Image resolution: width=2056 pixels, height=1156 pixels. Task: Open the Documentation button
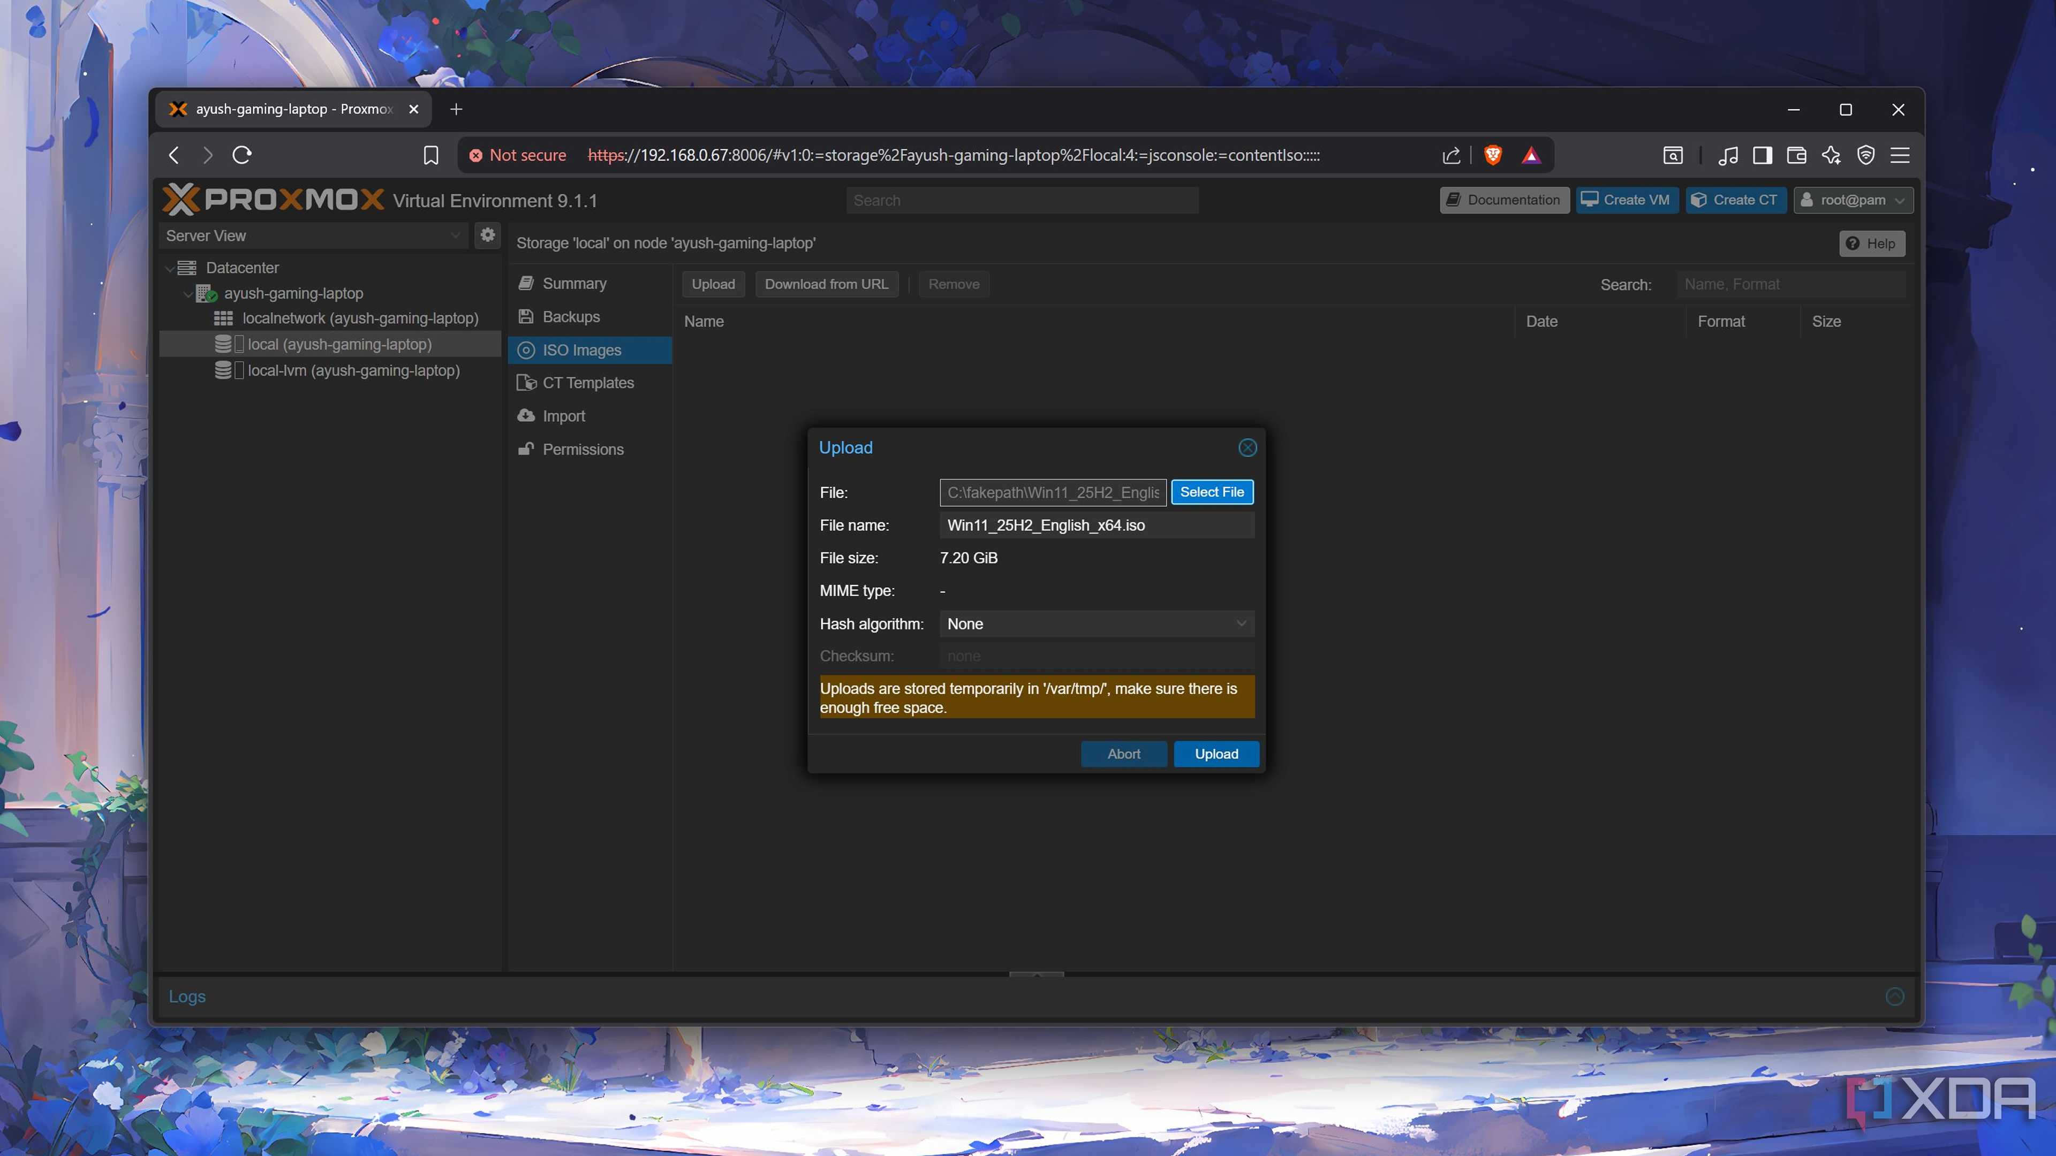pyautogui.click(x=1503, y=200)
